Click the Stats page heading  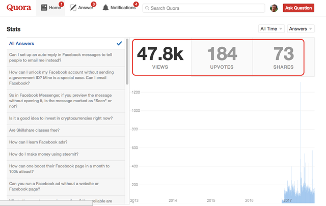point(14,29)
